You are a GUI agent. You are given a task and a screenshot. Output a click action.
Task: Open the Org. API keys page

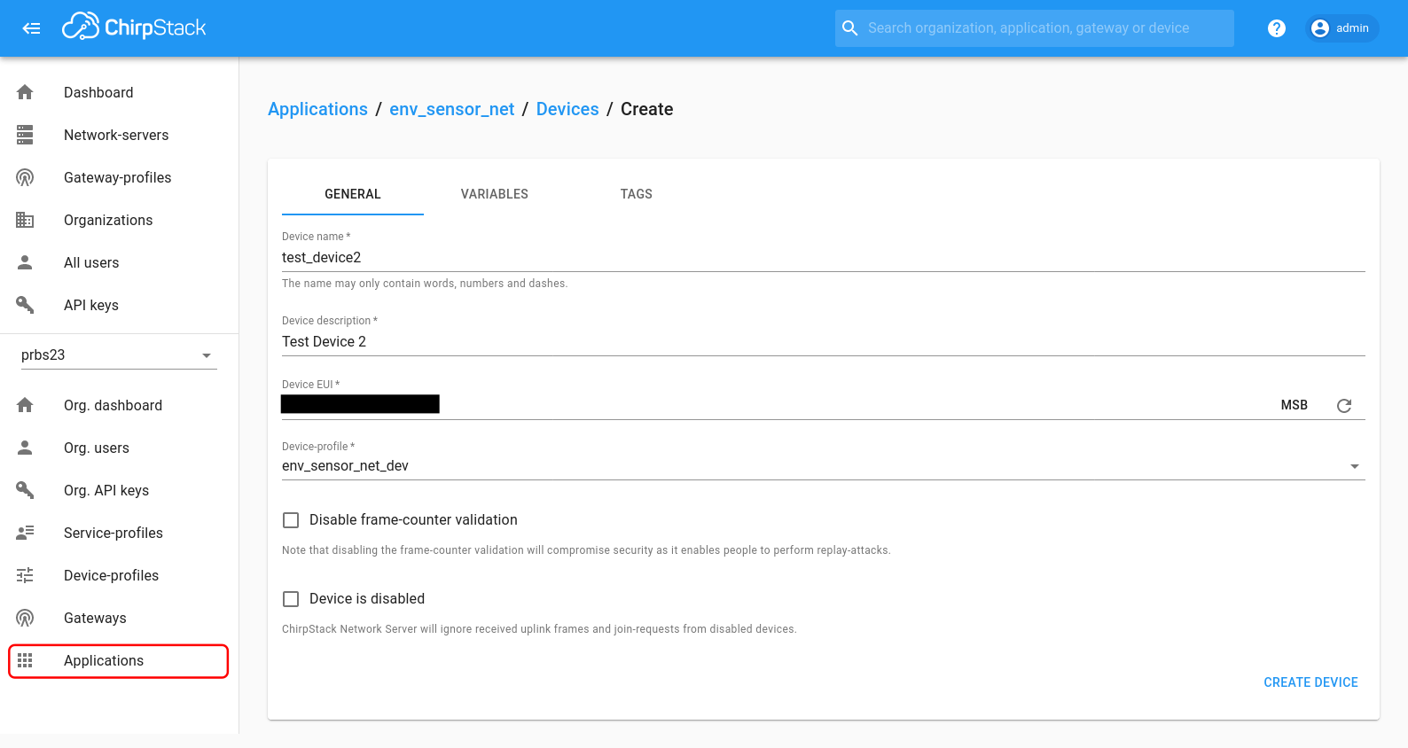pyautogui.click(x=119, y=490)
